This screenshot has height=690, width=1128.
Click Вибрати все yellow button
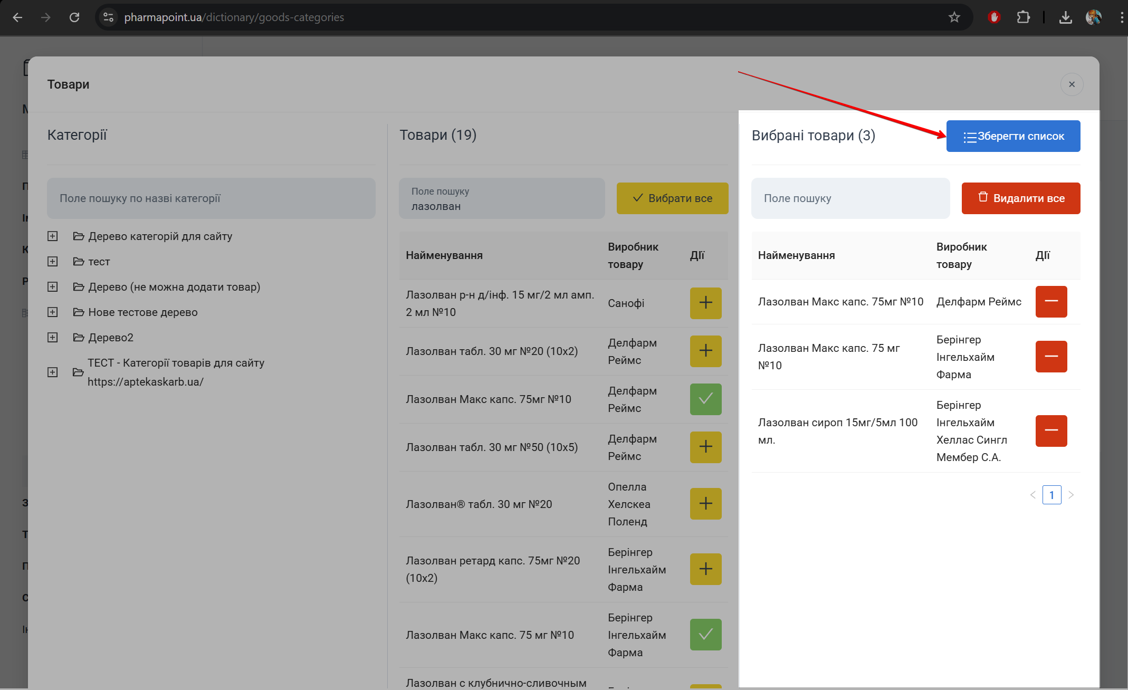tap(672, 198)
